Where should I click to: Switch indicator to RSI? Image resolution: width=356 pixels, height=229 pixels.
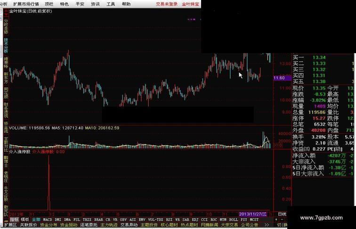pyautogui.click(x=169, y=220)
